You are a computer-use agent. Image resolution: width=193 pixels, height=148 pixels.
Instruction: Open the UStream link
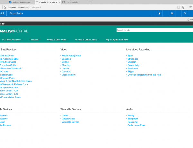click(x=132, y=62)
